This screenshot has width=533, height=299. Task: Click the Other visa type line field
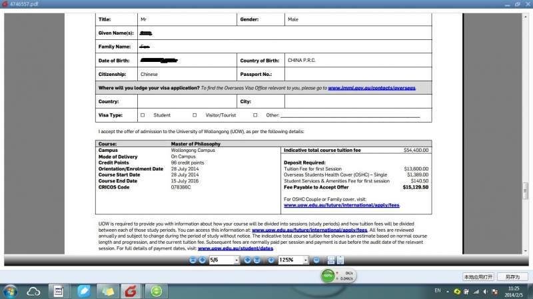(x=350, y=115)
